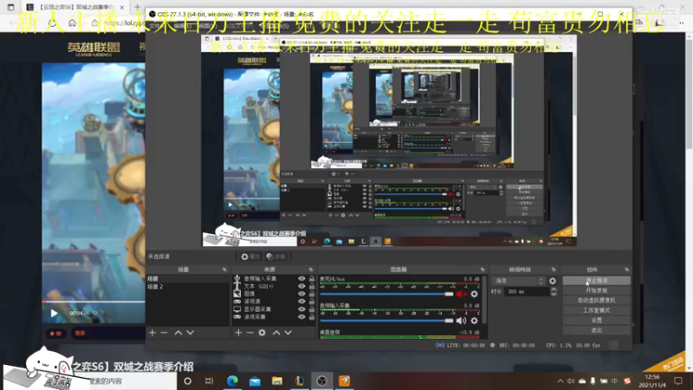Hide the 文本 (GDI+) source
Viewport: 693px width, 390px height.
coord(301,286)
